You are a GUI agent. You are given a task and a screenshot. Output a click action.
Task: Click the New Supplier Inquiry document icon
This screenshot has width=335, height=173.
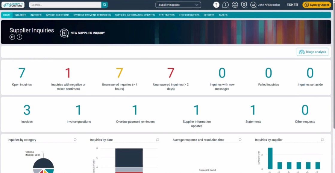(64, 33)
